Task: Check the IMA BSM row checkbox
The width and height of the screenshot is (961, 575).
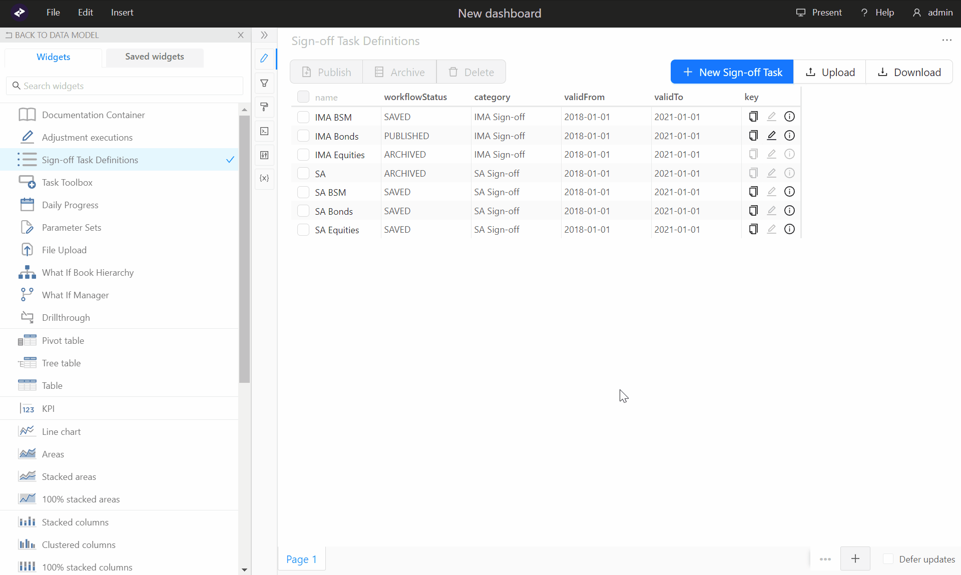Action: 303,117
